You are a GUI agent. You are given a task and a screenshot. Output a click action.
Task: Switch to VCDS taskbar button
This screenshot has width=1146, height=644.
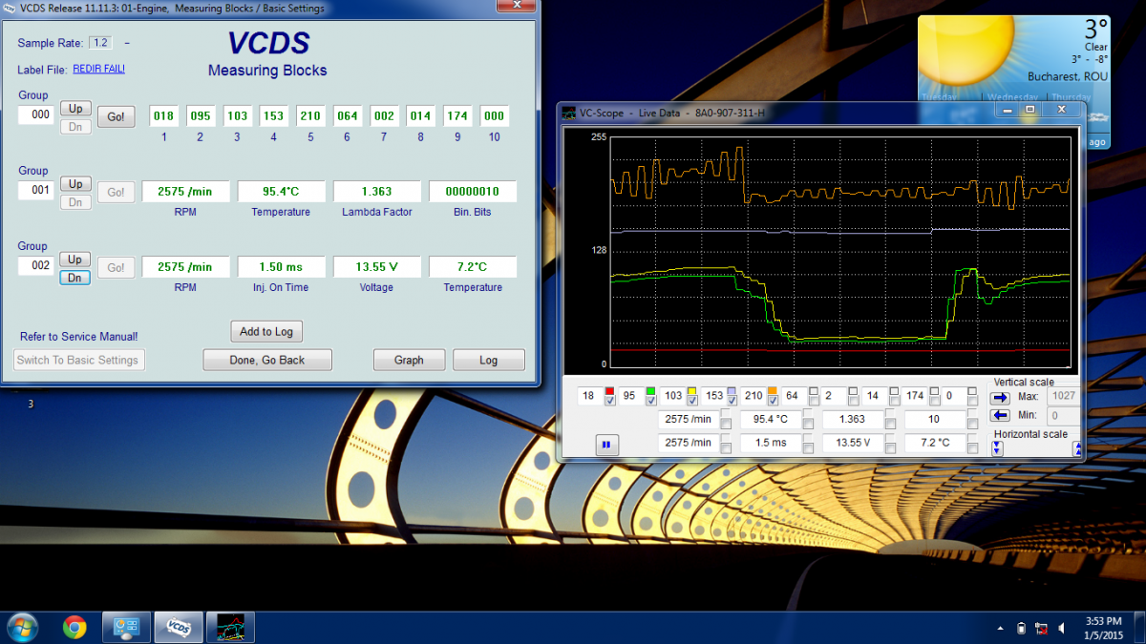[179, 627]
